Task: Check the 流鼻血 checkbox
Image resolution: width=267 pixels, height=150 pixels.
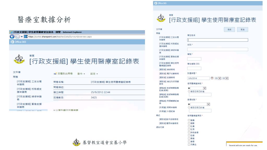Action: pyautogui.click(x=189, y=144)
